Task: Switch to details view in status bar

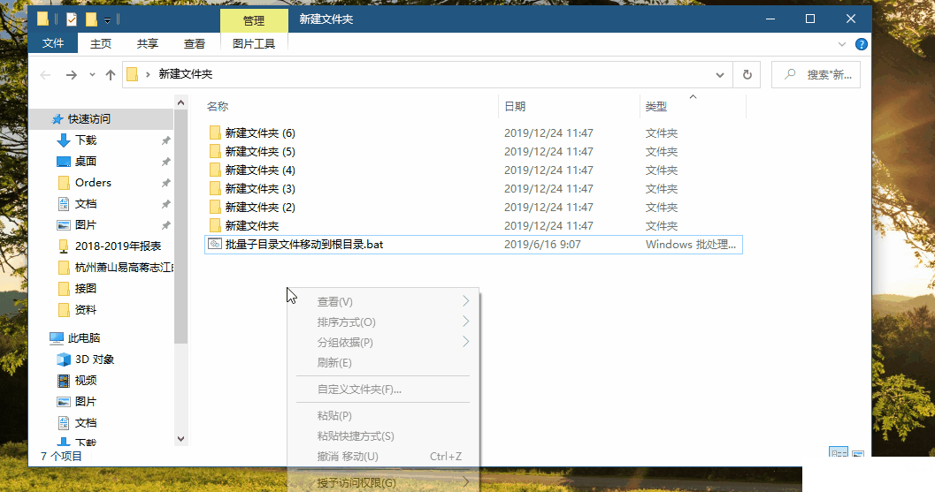Action: pyautogui.click(x=839, y=453)
